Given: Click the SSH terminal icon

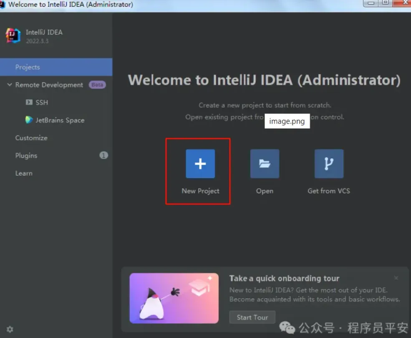Looking at the screenshot, I should [x=29, y=102].
